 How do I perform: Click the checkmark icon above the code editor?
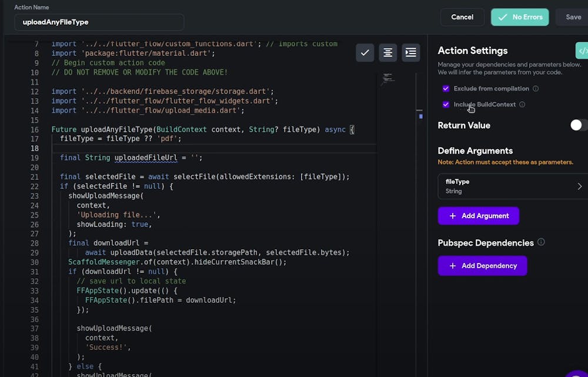pos(365,52)
